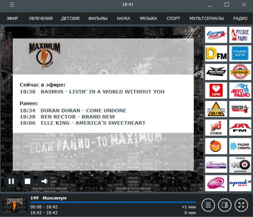The width and height of the screenshot is (253, 217).
Task: Click the 18:41 clock in the title bar
Action: click(x=128, y=5)
